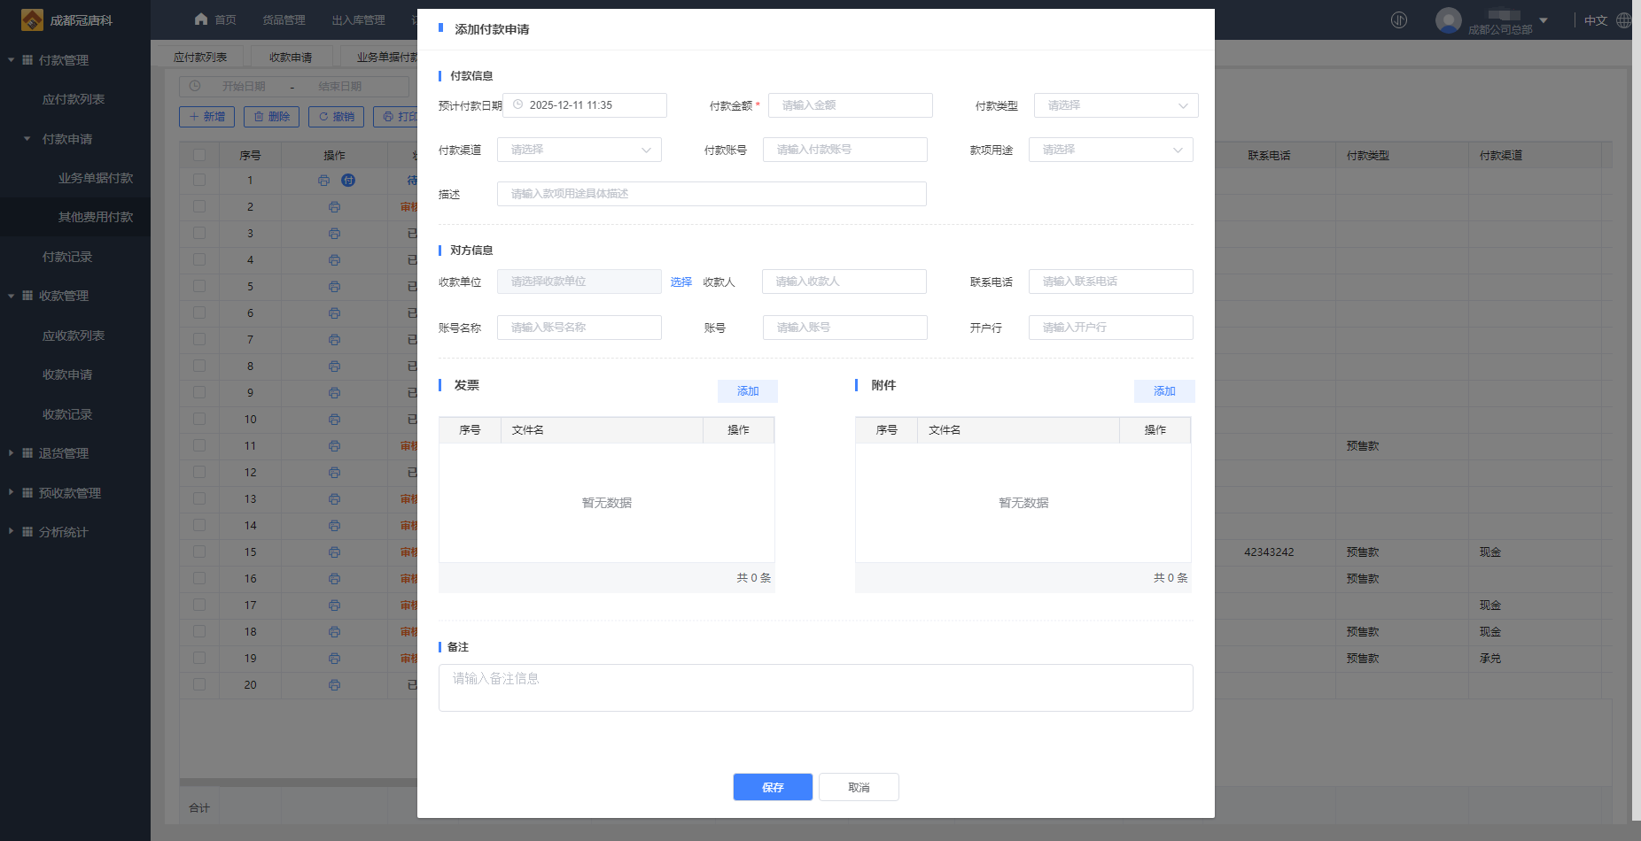Switch to the 收款申请 tab

pyautogui.click(x=291, y=57)
